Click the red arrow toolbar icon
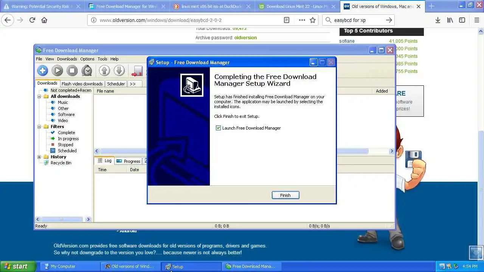This screenshot has height=272, width=484. click(x=137, y=71)
